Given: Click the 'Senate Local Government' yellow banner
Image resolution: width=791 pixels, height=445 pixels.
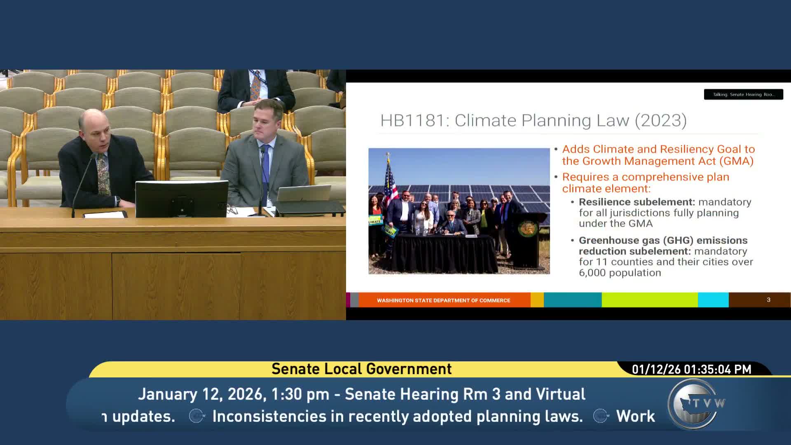Looking at the screenshot, I should pyautogui.click(x=361, y=369).
